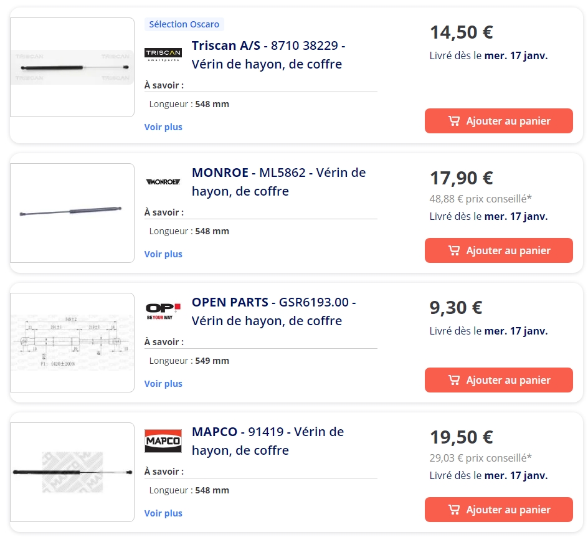Viewport: 588px width, 537px height.
Task: Click the Triscan brand logo icon
Action: 163,54
